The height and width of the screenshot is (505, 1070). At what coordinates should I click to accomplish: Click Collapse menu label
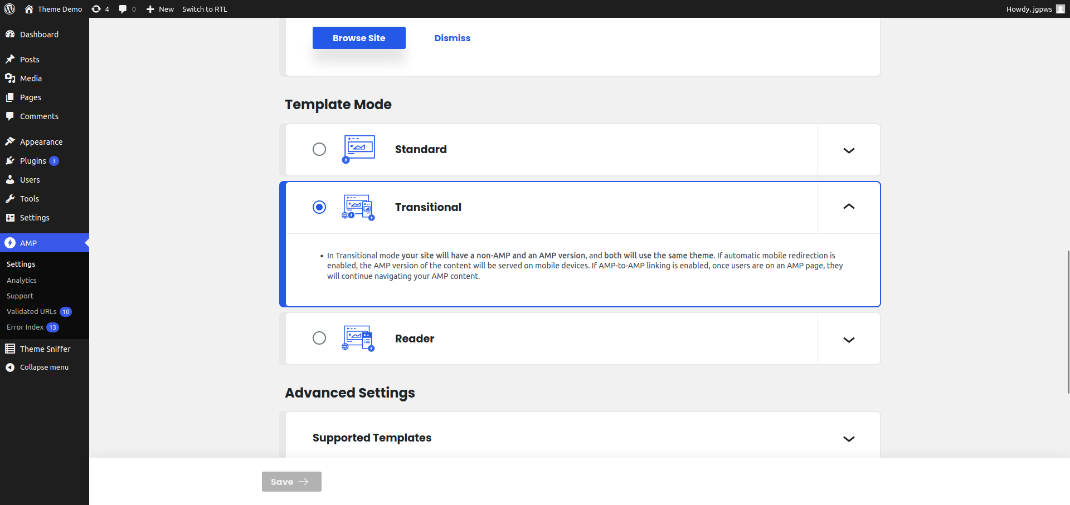click(x=44, y=367)
